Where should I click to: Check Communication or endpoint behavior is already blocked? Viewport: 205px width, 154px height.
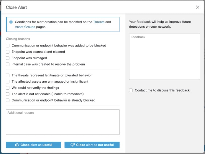tap(8, 100)
